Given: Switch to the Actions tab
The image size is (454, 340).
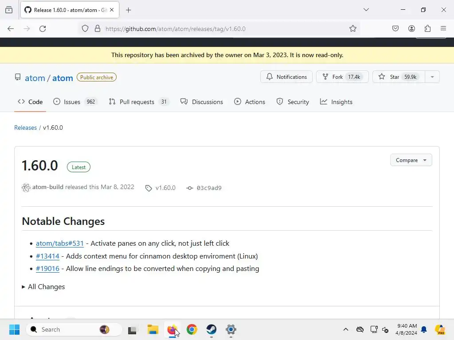Looking at the screenshot, I should coord(250,102).
